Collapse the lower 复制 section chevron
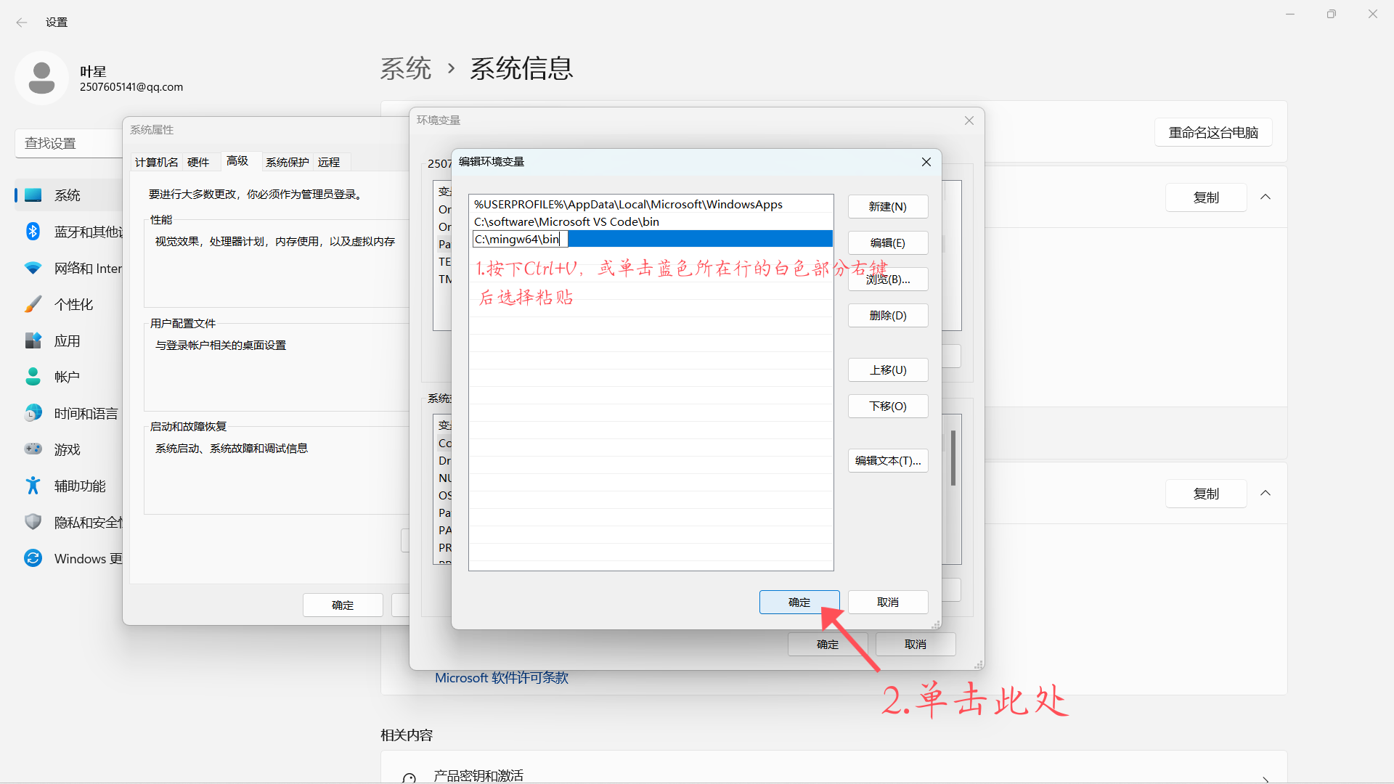The width and height of the screenshot is (1394, 784). [x=1265, y=493]
